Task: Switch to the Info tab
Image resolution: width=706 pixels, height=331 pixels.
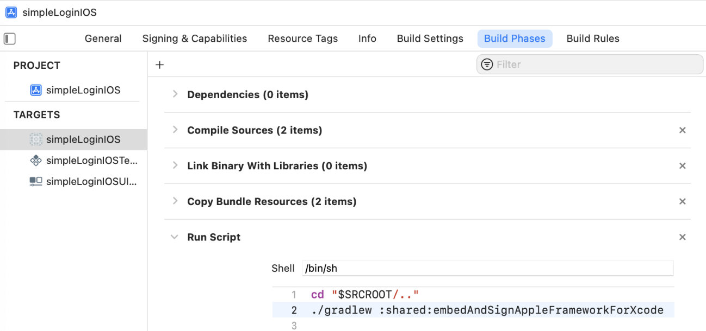Action: tap(367, 39)
